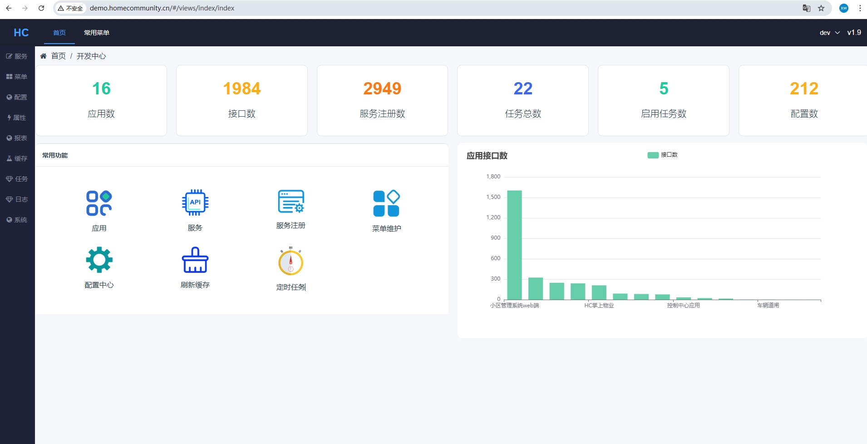Image resolution: width=867 pixels, height=444 pixels.
Task: Switch to the 常用菜单 tab
Action: point(97,33)
